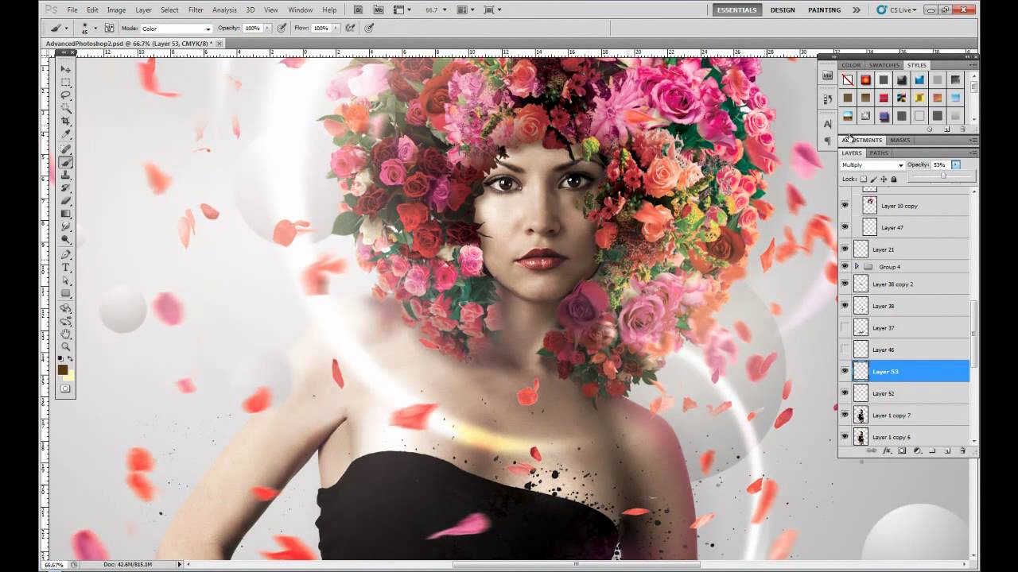This screenshot has height=572, width=1018.
Task: Expand more workspaces double-arrow
Action: click(x=856, y=10)
